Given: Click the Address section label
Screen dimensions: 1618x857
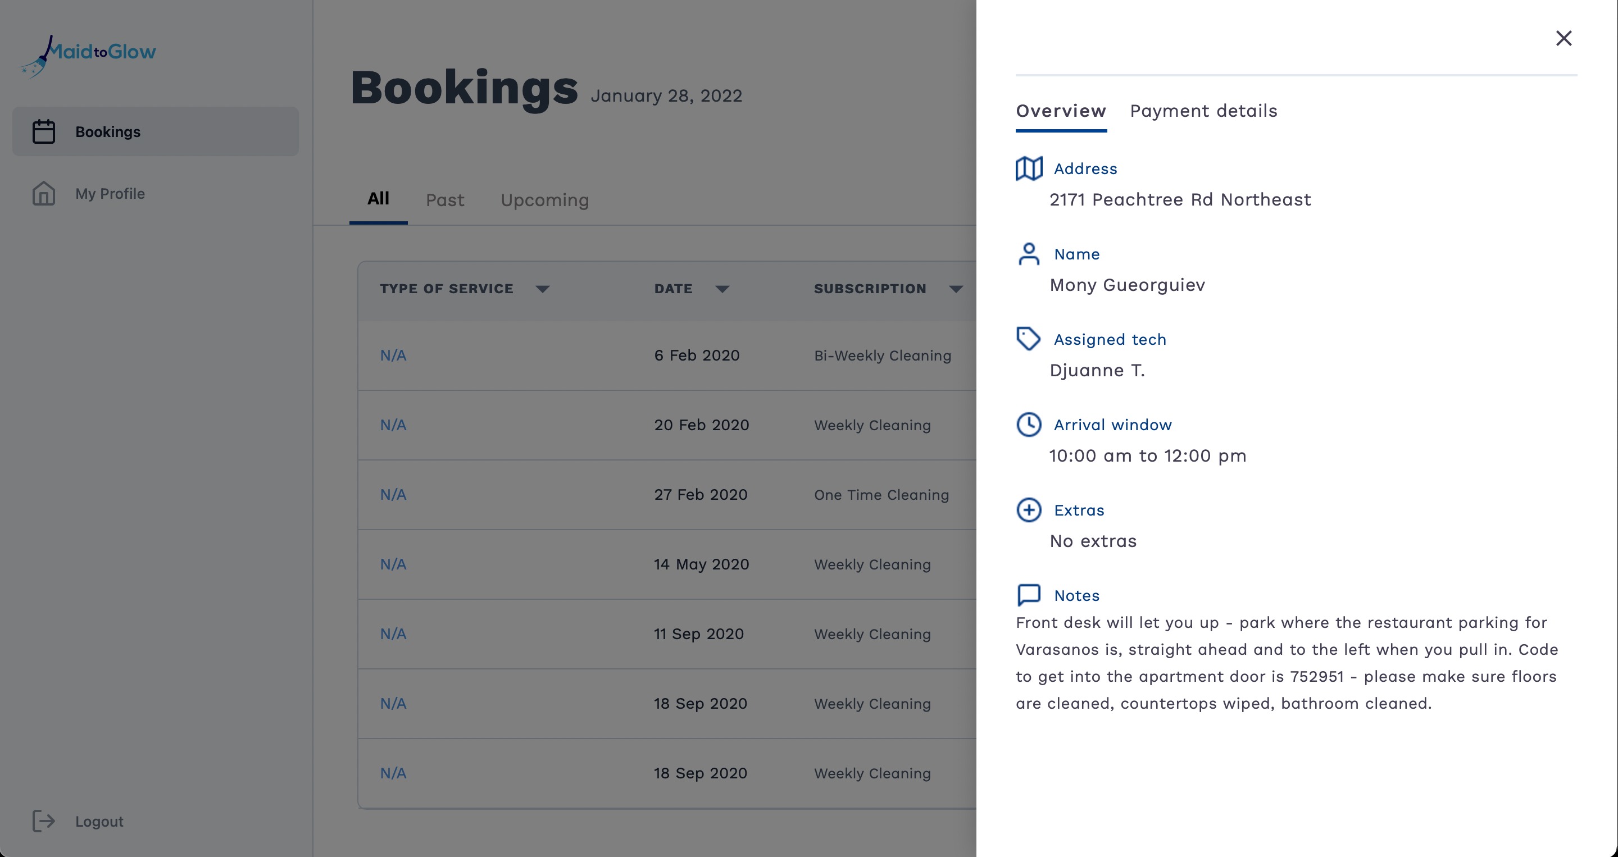Looking at the screenshot, I should [x=1085, y=169].
